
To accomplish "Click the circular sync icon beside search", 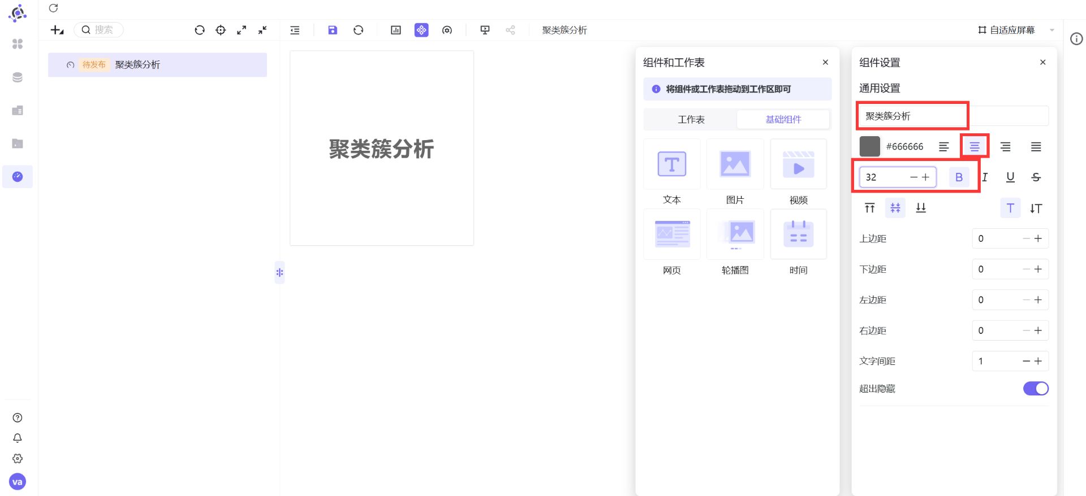I will [x=200, y=30].
